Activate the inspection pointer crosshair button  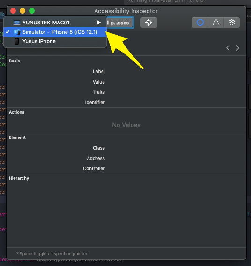tap(149, 23)
